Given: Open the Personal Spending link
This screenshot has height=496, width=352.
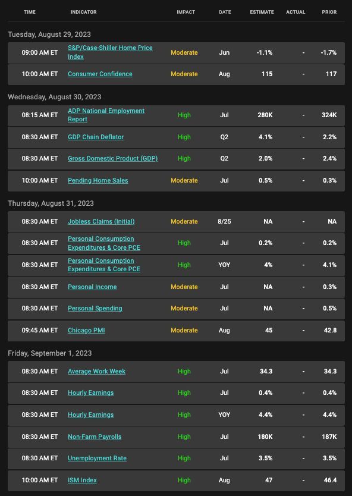Looking at the screenshot, I should (95, 309).
